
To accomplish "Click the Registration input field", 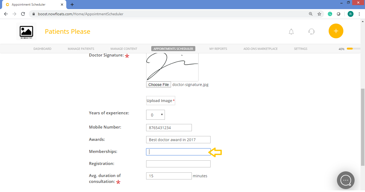I will 178,164.
